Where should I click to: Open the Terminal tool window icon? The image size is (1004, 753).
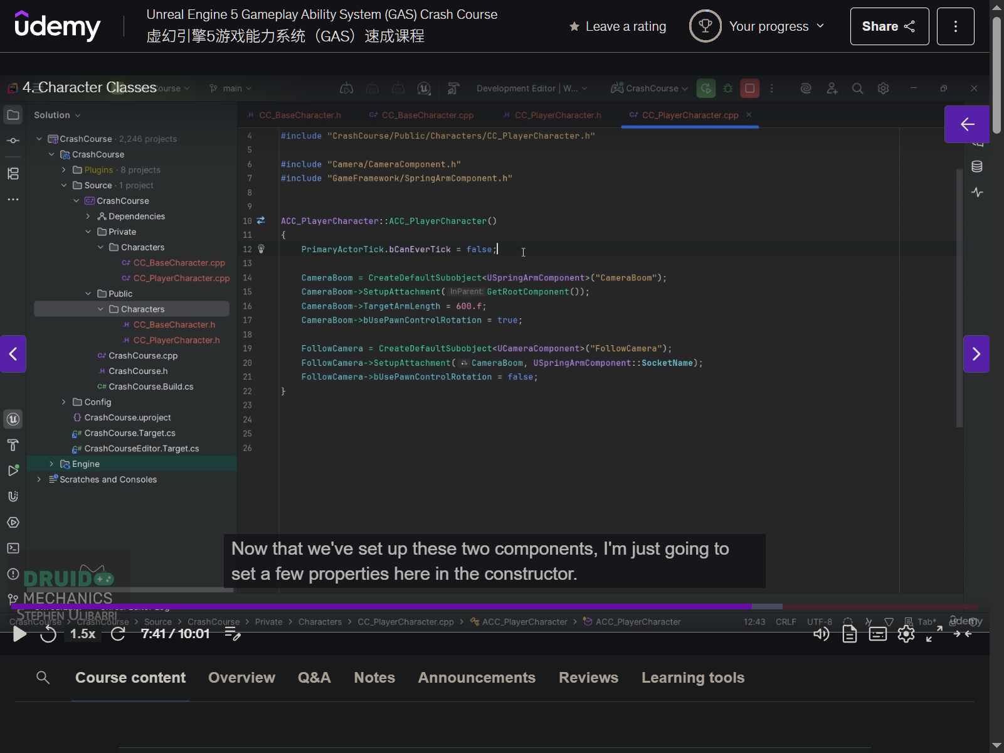pos(13,548)
